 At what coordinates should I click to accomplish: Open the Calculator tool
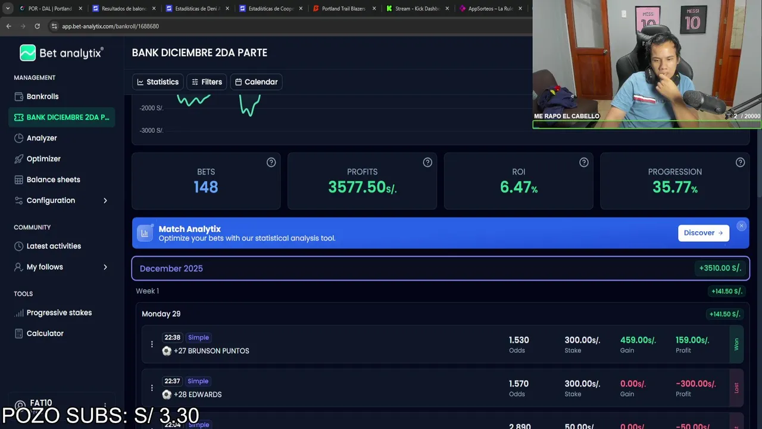(x=45, y=334)
